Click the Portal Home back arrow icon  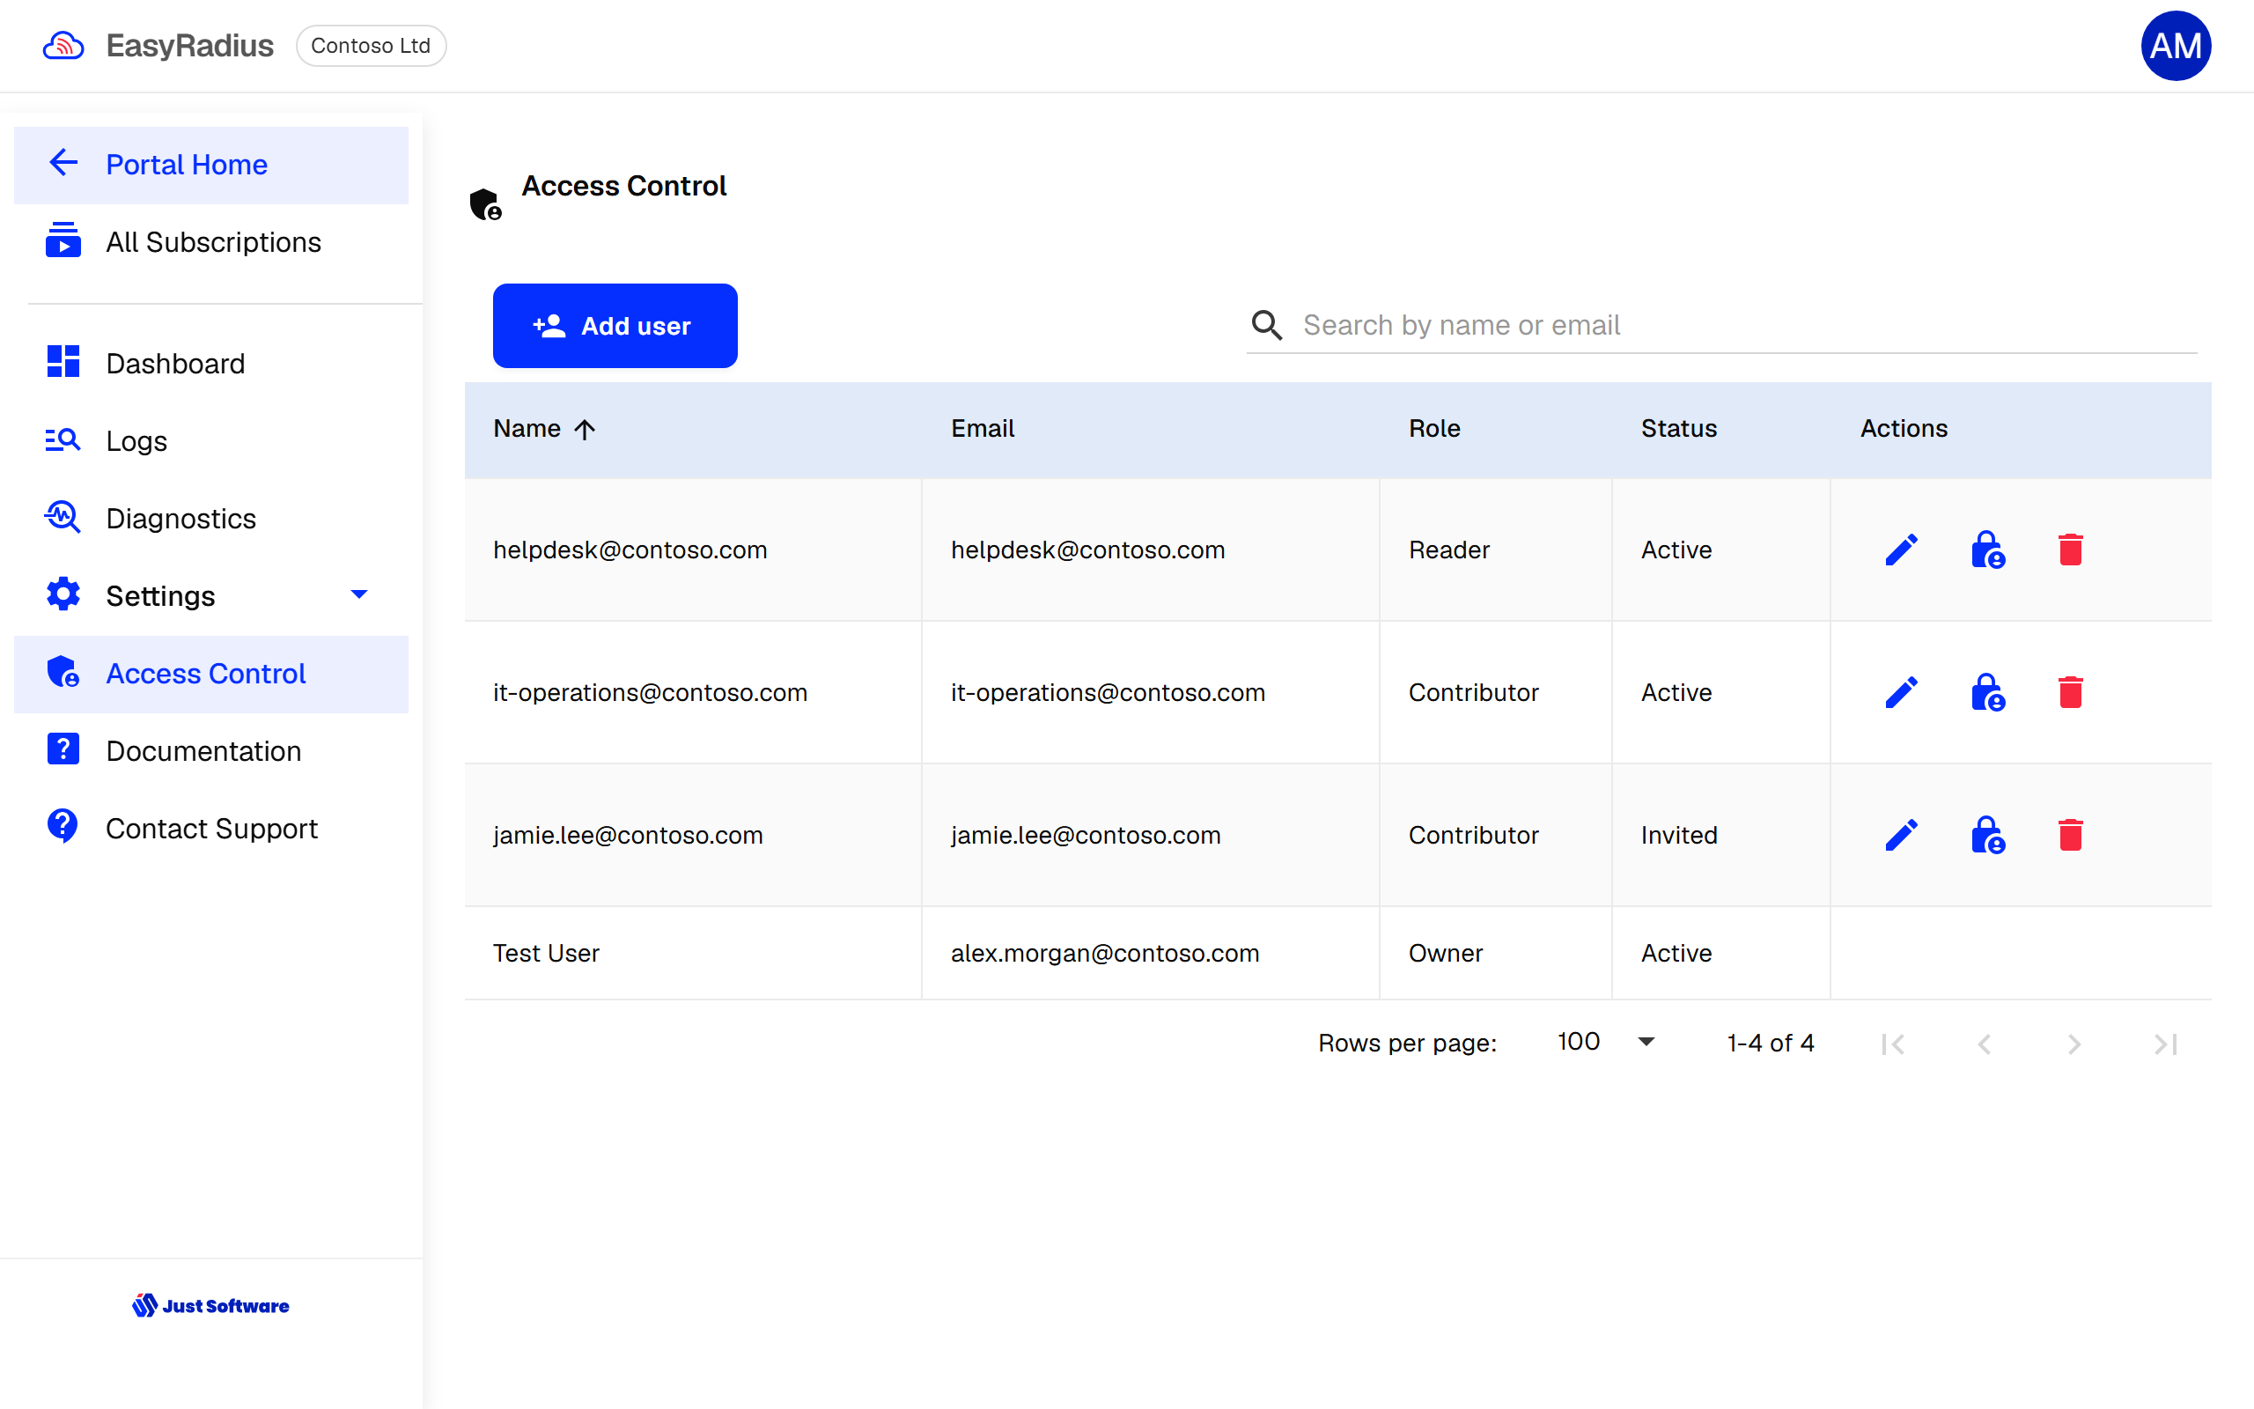click(63, 163)
